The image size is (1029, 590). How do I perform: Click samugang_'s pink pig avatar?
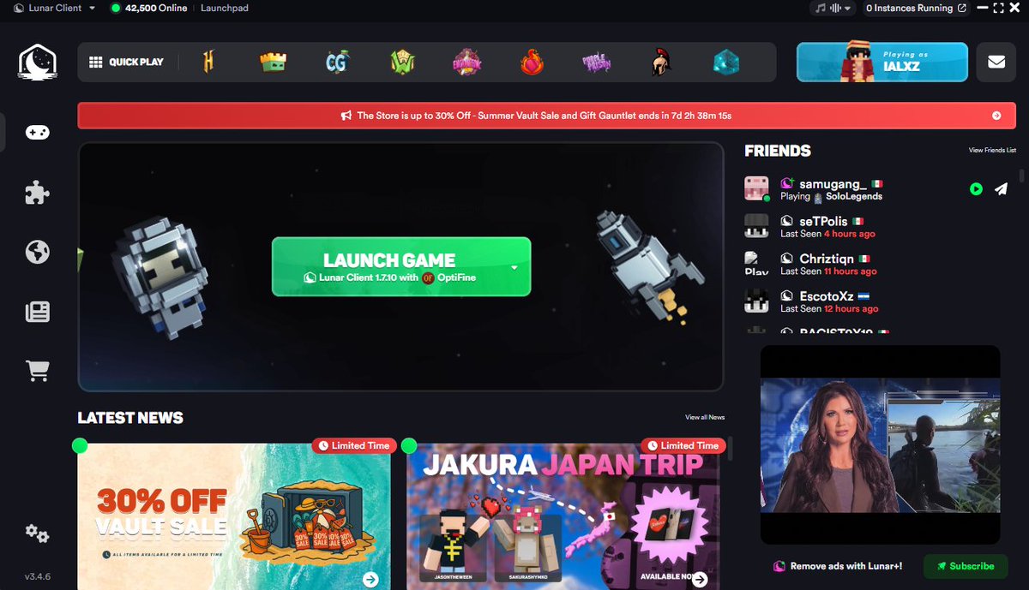[x=756, y=188]
